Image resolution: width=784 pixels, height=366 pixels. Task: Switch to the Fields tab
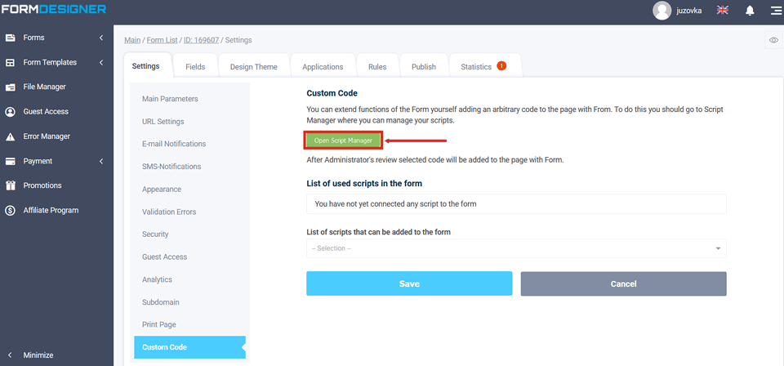[195, 67]
